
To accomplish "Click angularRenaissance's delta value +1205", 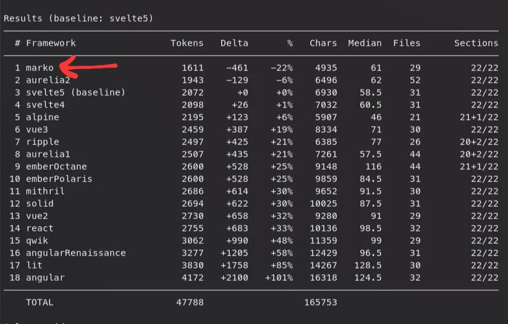I will point(234,253).
